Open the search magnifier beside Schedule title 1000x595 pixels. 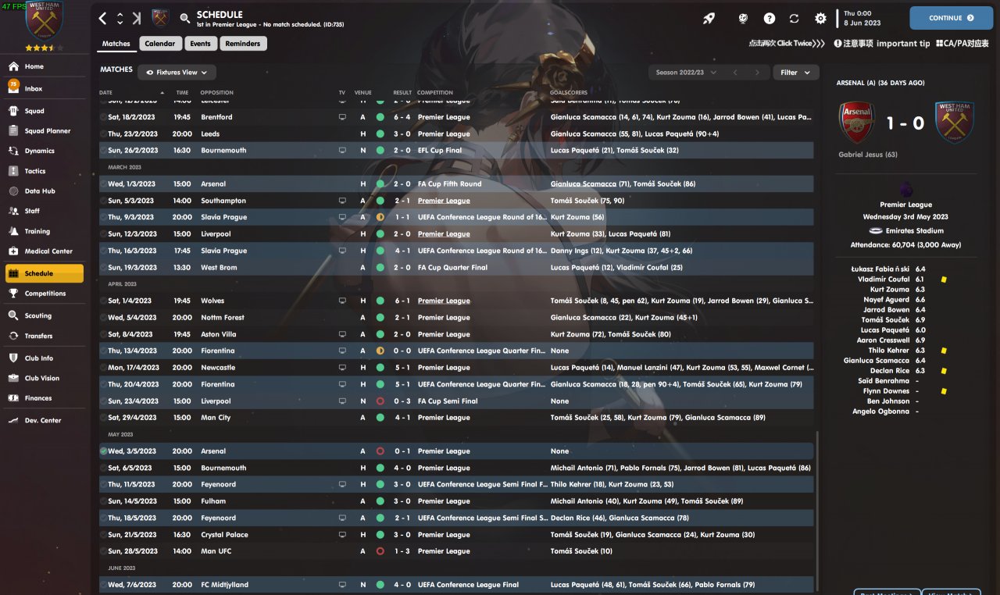(x=184, y=19)
